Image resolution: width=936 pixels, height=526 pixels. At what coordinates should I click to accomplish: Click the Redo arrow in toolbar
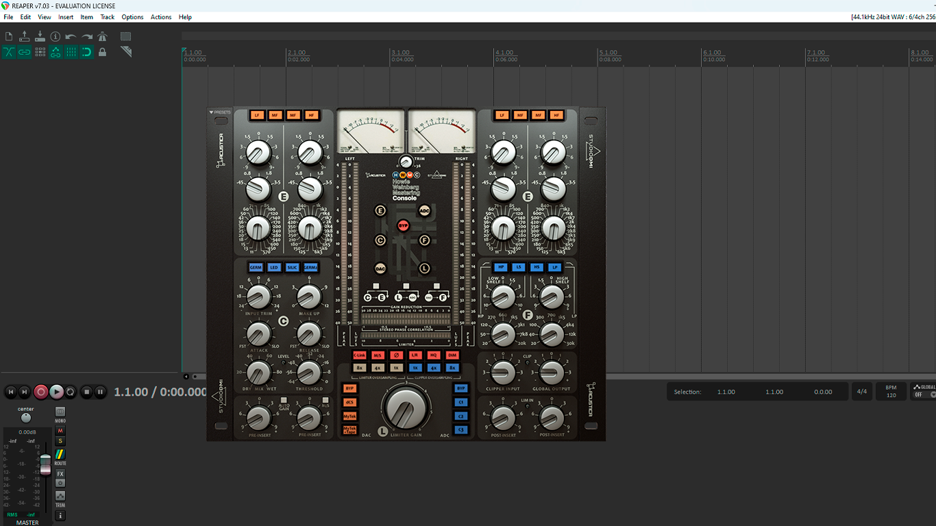(86, 36)
